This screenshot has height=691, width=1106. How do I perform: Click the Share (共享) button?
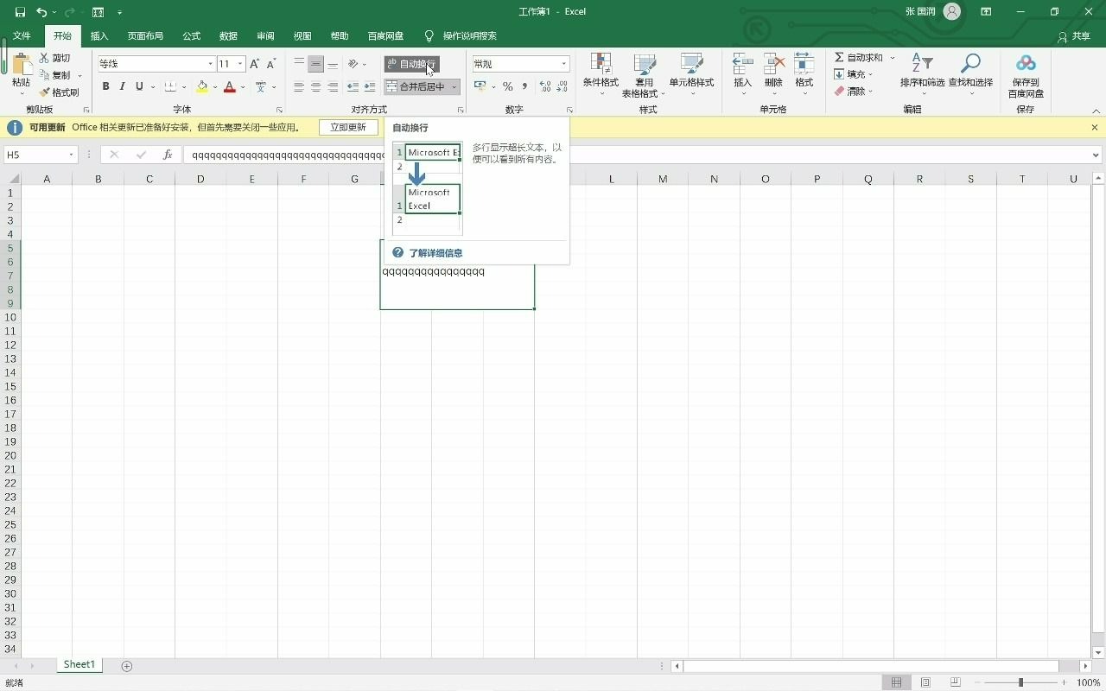click(x=1074, y=36)
